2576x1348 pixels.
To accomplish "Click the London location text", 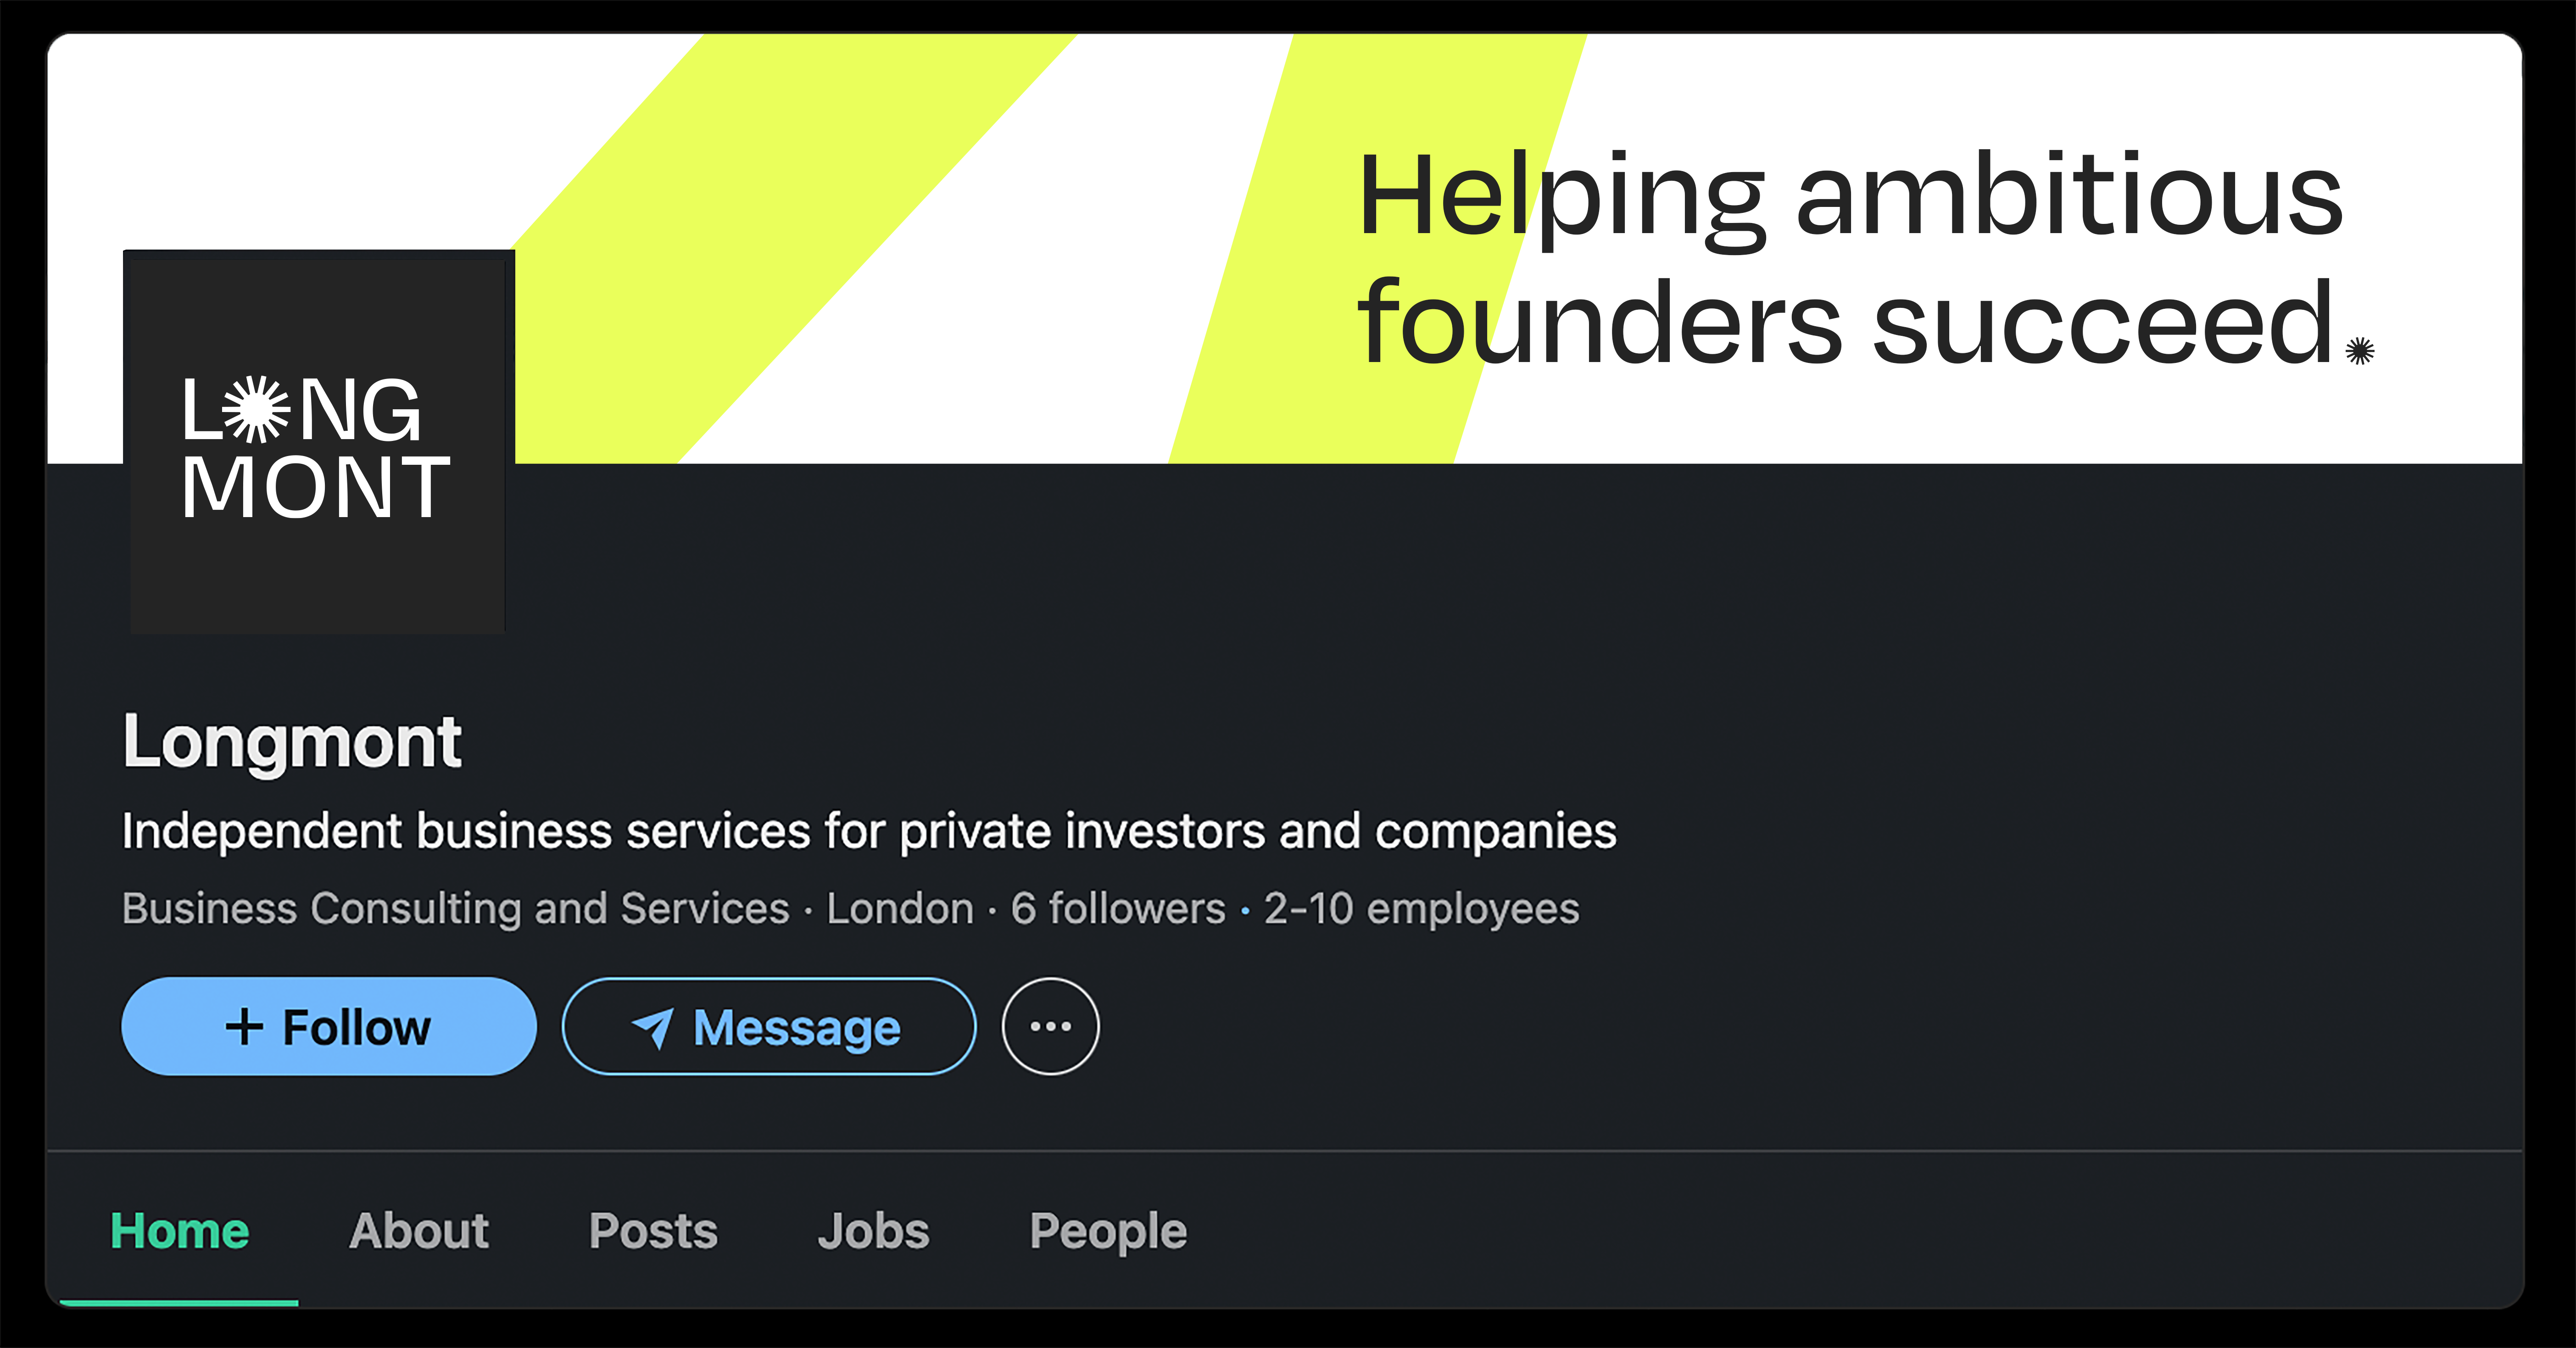I will pos(900,909).
